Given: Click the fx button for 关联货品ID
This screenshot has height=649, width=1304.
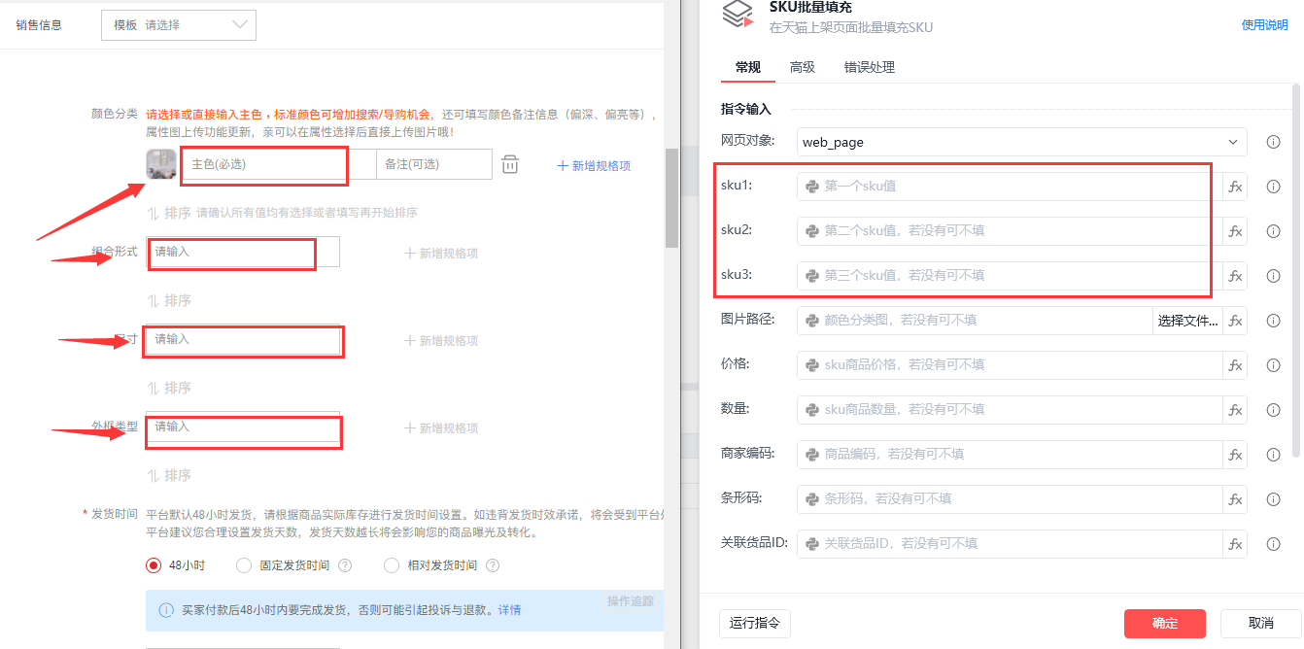Looking at the screenshot, I should click(1235, 544).
